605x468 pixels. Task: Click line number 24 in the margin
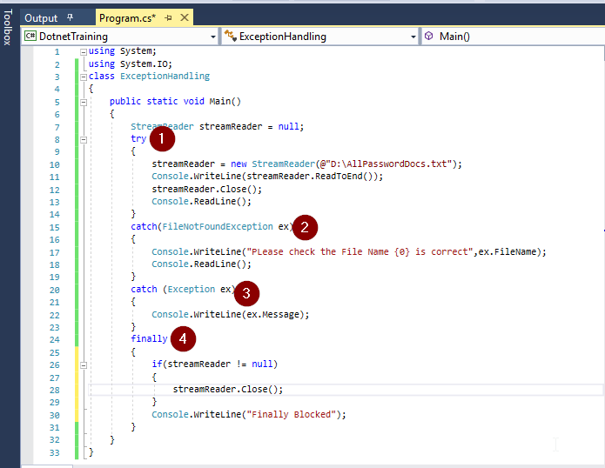pyautogui.click(x=54, y=339)
